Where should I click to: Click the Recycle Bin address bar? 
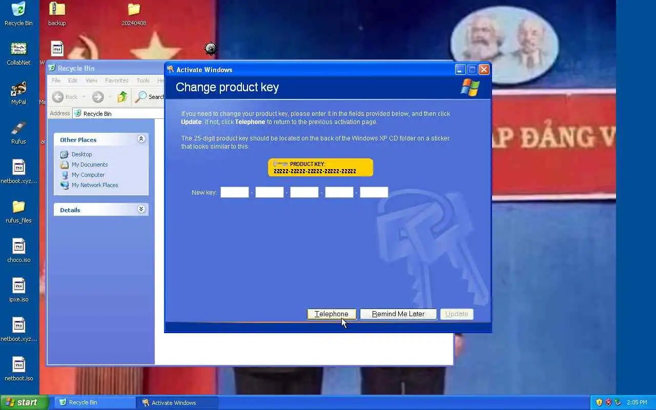pos(118,113)
